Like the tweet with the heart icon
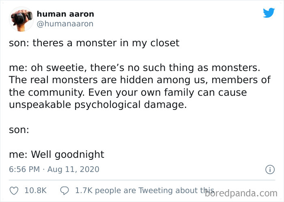284x202 pixels. [14, 190]
